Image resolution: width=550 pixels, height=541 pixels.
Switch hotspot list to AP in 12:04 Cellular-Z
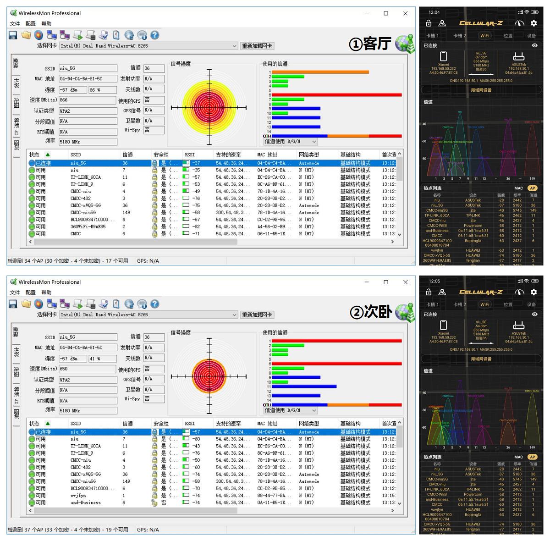pyautogui.click(x=532, y=188)
